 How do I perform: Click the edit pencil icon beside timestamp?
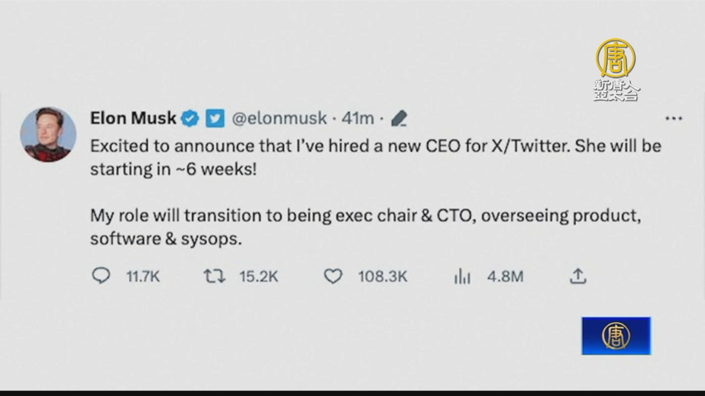tap(399, 118)
